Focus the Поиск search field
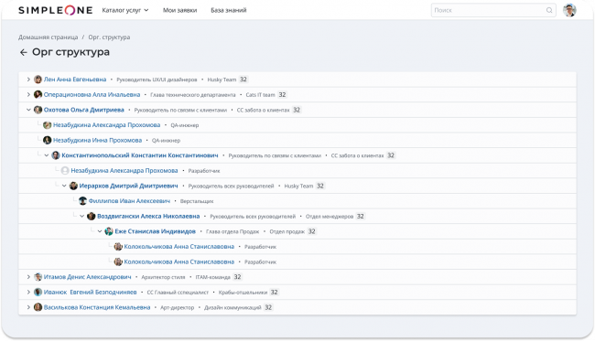Screen dimensions: 595x341 point(489,10)
